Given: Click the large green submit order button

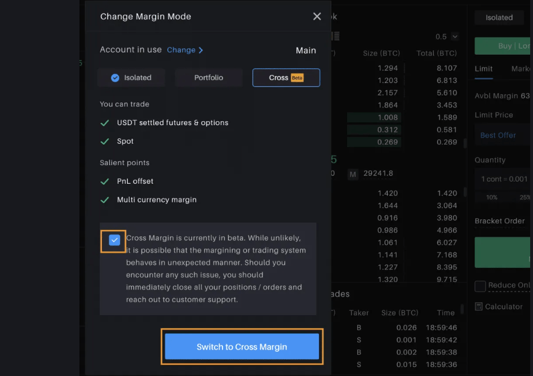Looking at the screenshot, I should 503,252.
